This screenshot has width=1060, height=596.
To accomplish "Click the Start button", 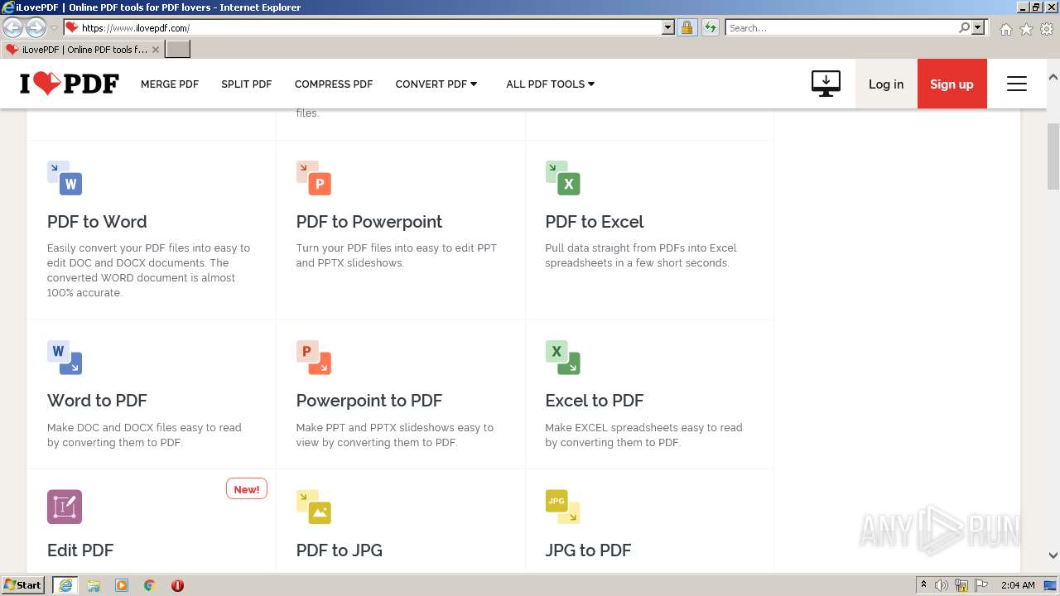I will (x=23, y=585).
